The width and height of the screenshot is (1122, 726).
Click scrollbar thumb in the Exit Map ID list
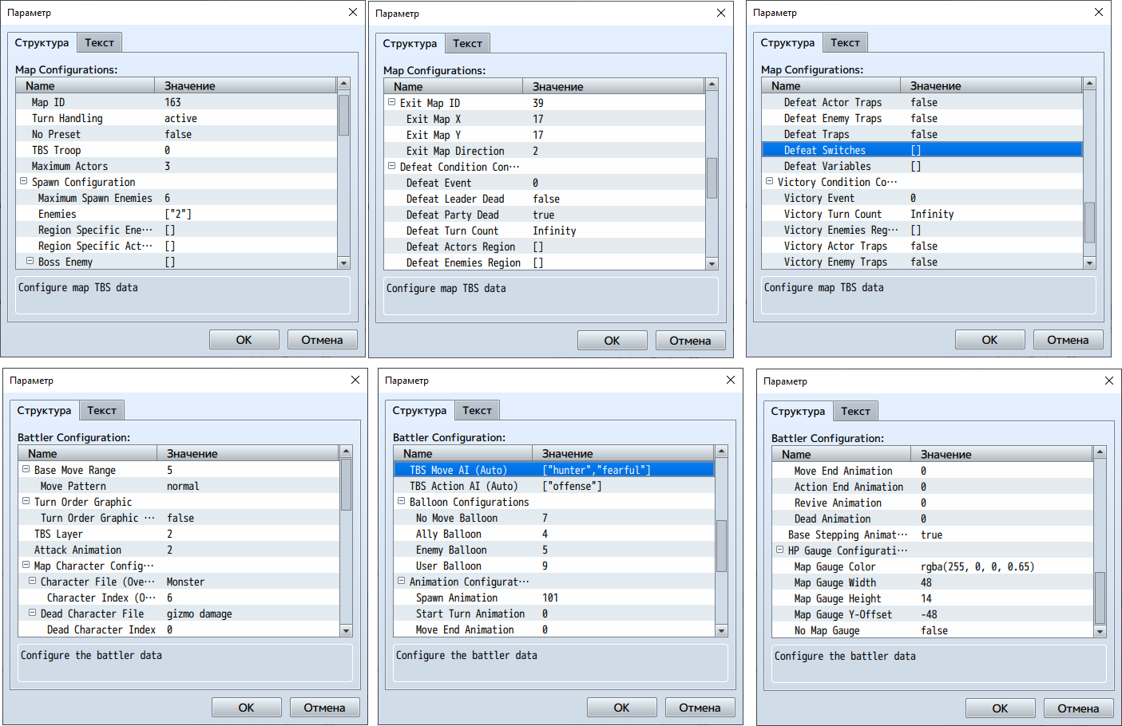(712, 177)
